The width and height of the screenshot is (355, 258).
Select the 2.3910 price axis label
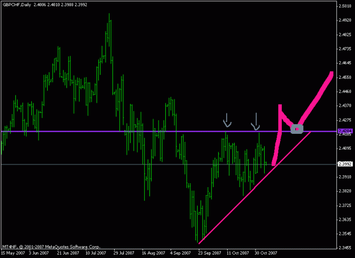coord(345,177)
